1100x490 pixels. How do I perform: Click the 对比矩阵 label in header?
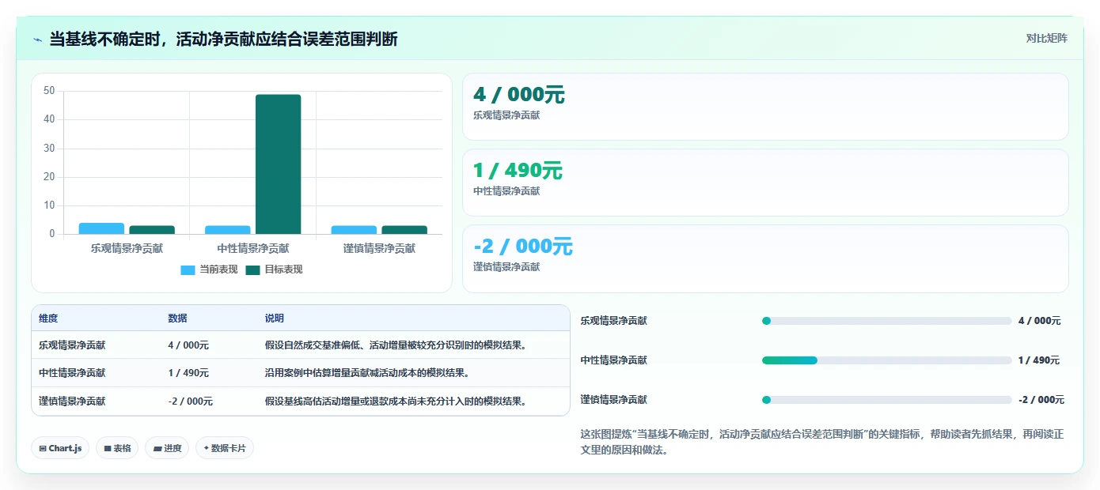[1046, 38]
